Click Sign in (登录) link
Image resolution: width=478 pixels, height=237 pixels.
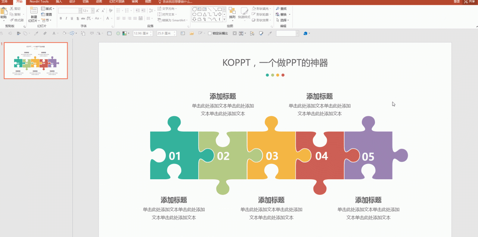click(x=457, y=2)
